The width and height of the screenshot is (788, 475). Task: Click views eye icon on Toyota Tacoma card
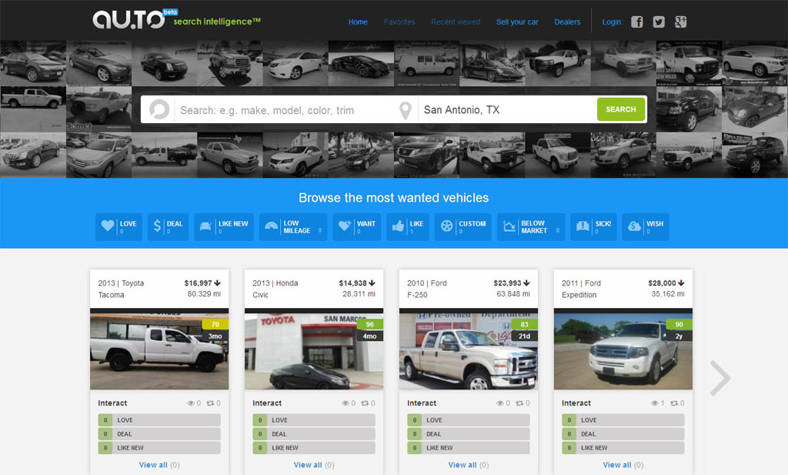191,403
